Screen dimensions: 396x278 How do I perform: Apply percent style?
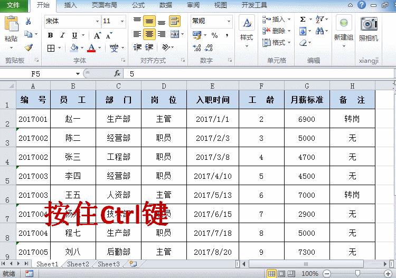[214, 35]
